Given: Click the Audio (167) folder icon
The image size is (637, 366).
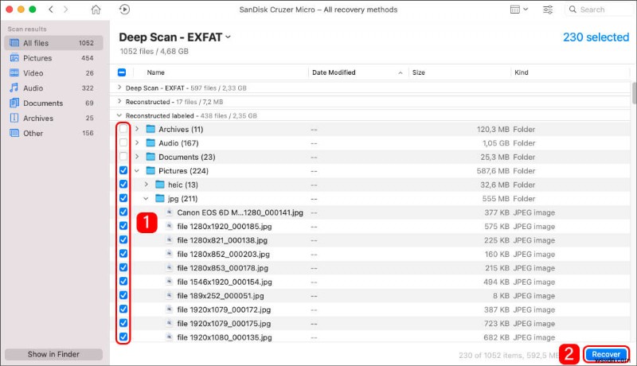Looking at the screenshot, I should (150, 143).
